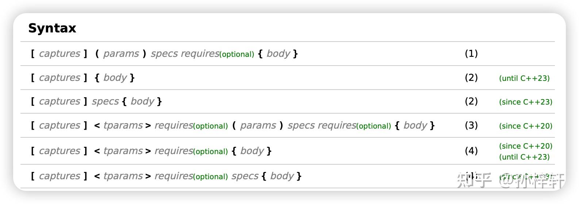The height and width of the screenshot is (204, 579).
Task: Click the Zhihu watermark at bottom right
Action: (510, 180)
